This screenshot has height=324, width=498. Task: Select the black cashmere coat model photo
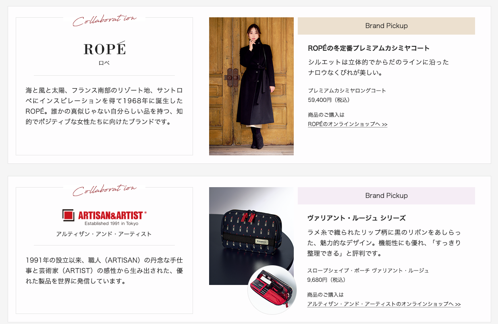[x=251, y=86]
